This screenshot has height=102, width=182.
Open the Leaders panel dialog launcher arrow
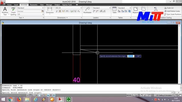click(x=110, y=18)
